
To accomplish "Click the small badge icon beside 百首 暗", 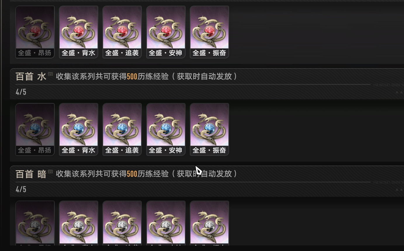I will coord(51,171).
